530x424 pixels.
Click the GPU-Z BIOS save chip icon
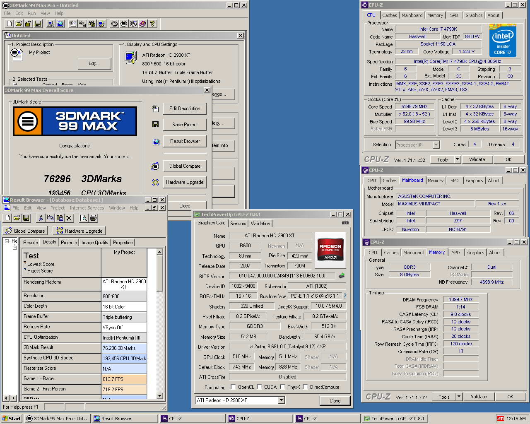(x=342, y=275)
